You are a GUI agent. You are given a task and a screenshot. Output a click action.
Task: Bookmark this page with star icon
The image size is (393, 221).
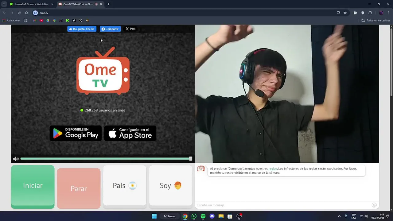[345, 13]
